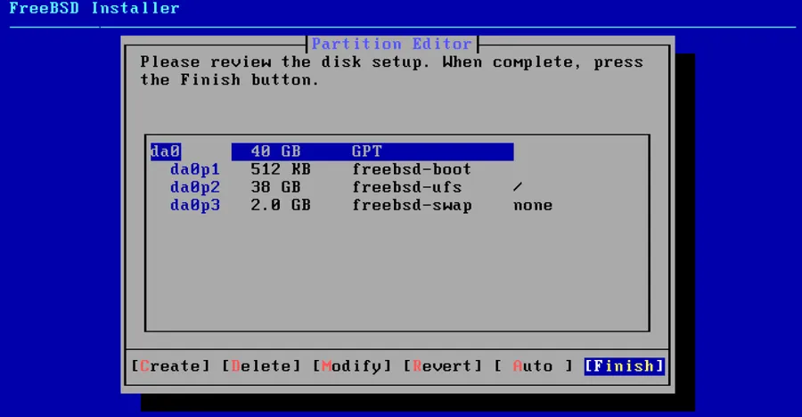This screenshot has height=417, width=802.
Task: Select the da0p1 partition row
Action: (321, 169)
